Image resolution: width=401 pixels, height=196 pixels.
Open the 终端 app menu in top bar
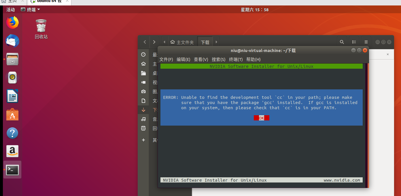click(30, 9)
